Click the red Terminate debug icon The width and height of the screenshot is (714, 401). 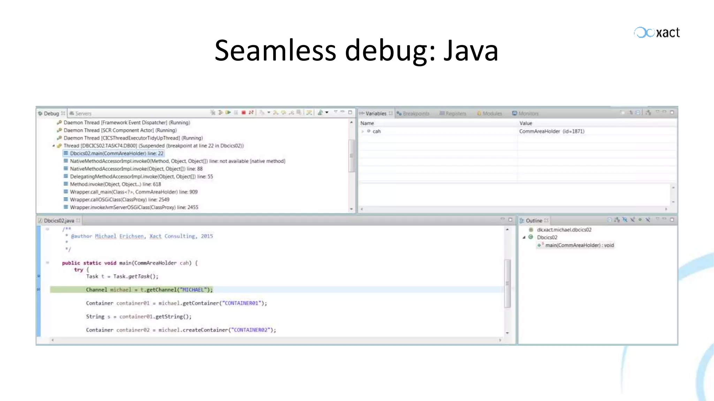pyautogui.click(x=244, y=112)
